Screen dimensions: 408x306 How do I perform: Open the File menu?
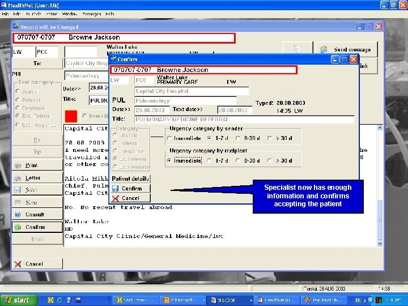[5, 14]
